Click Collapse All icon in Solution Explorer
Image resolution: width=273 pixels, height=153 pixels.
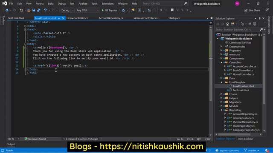coord(250,24)
